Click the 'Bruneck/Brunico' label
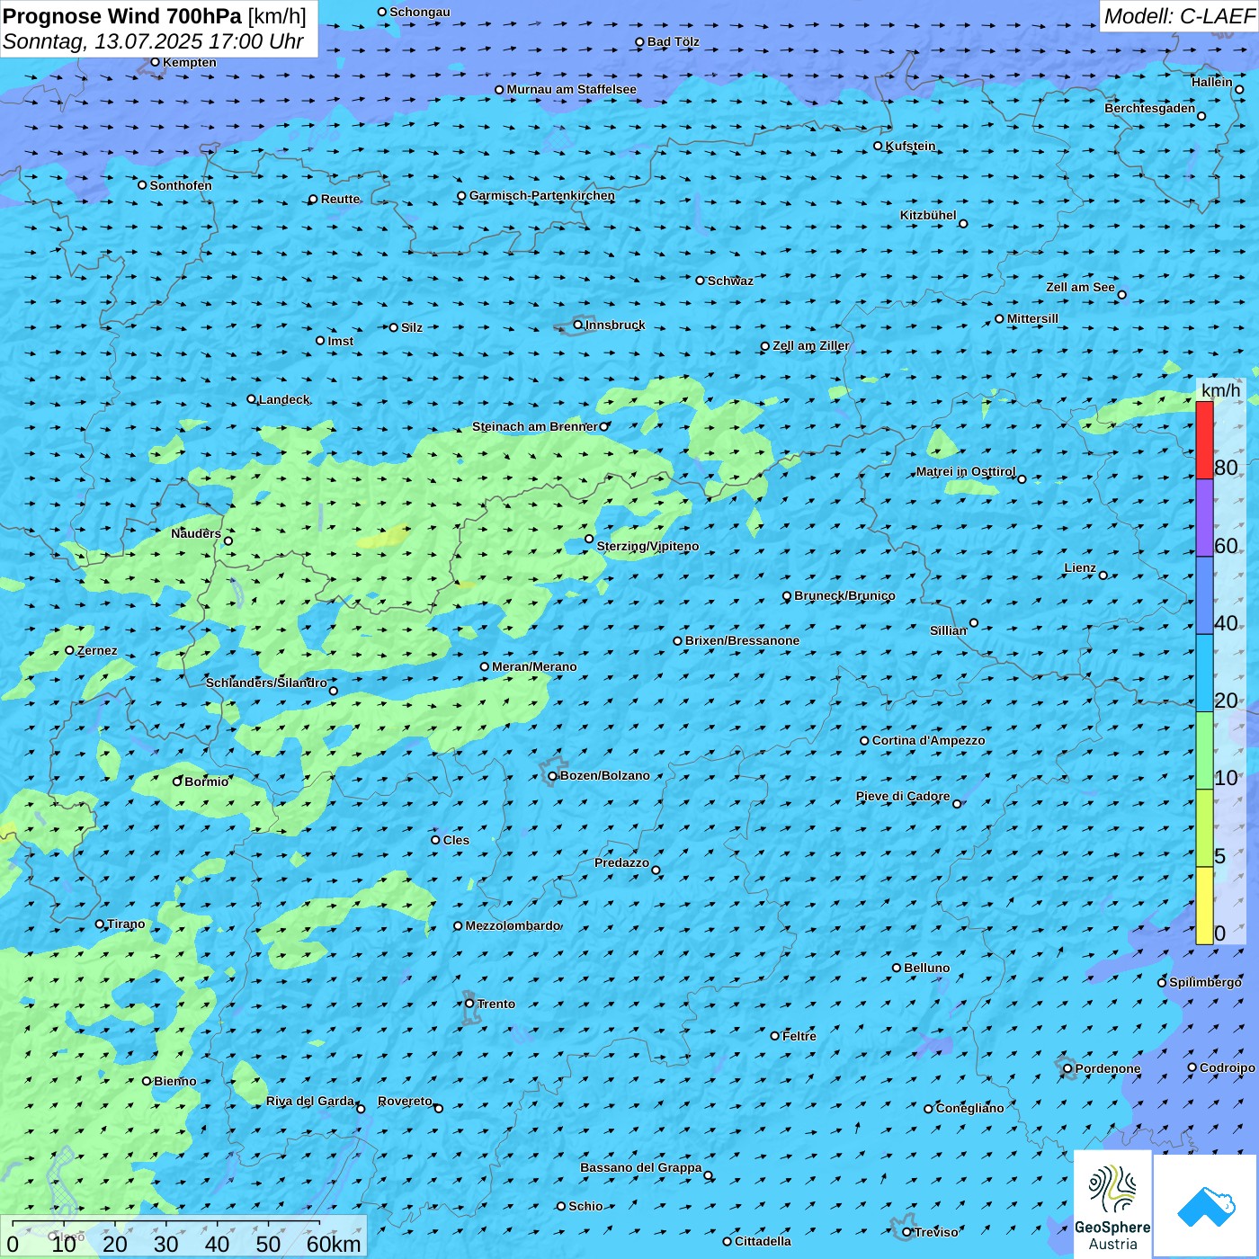The height and width of the screenshot is (1259, 1259). (x=844, y=595)
